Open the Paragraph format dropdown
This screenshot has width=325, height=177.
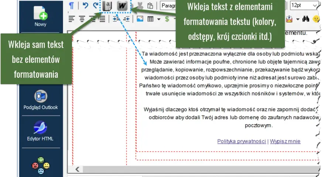point(168,6)
